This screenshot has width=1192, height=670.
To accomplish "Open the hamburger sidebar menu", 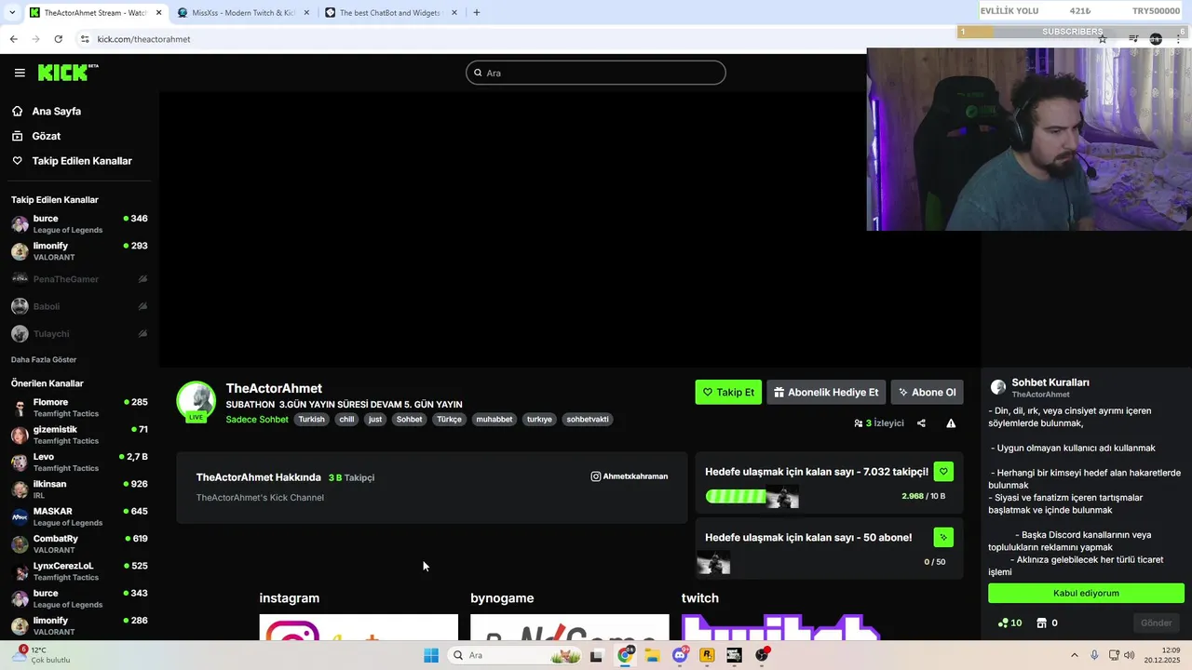I will tap(20, 73).
